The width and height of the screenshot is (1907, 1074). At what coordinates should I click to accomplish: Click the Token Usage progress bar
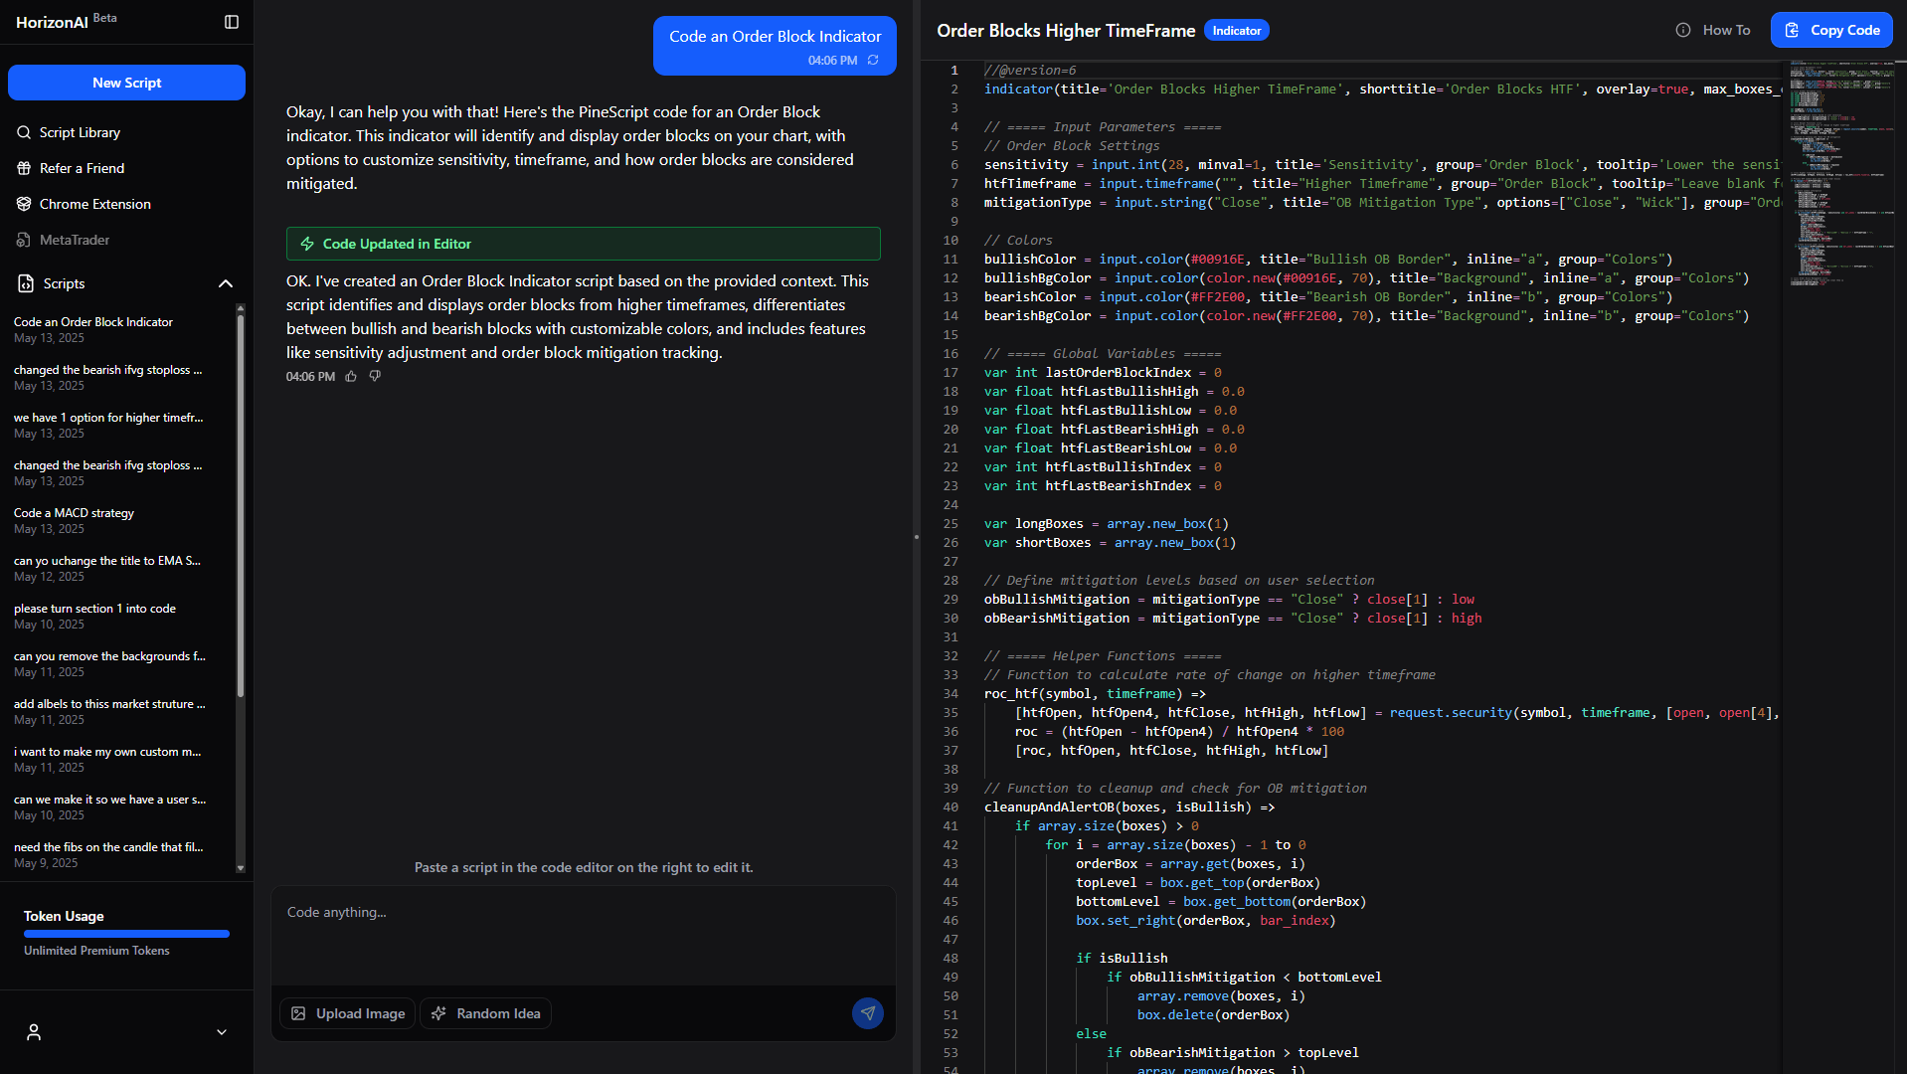point(126,934)
